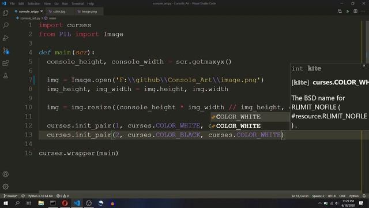The width and height of the screenshot is (369, 208).
Task: Open the terminal window from taskbar
Action: tap(53, 203)
